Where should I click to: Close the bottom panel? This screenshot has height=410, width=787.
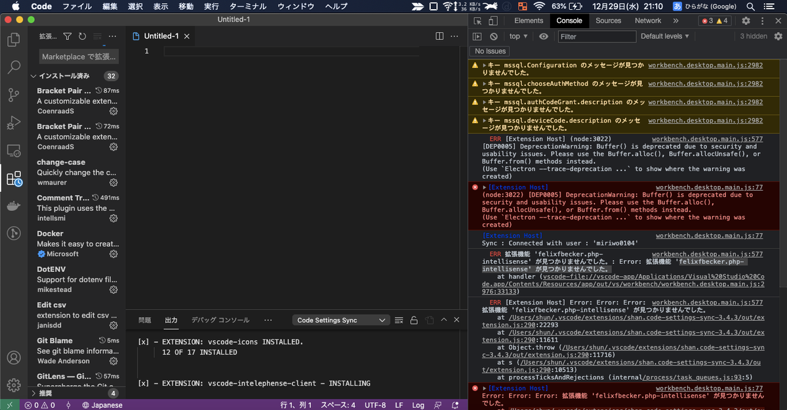(457, 320)
